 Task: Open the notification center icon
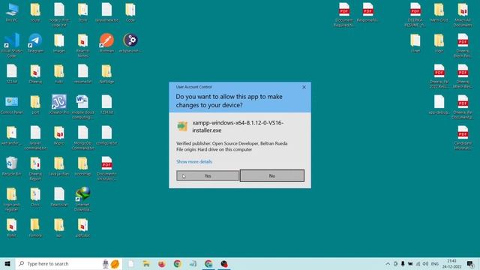point(470,263)
